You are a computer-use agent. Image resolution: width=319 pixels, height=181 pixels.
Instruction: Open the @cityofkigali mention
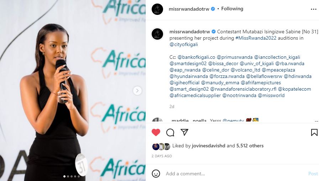coord(185,44)
